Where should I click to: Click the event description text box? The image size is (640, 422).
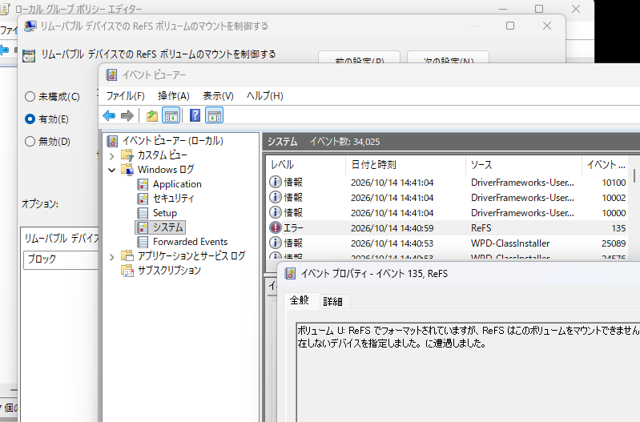[x=468, y=372]
